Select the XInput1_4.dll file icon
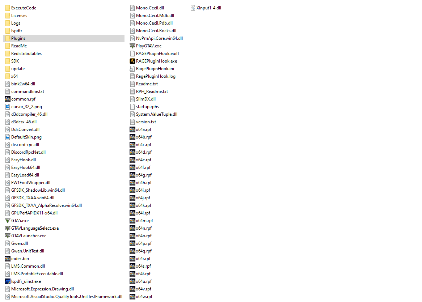Screen dimensions: 422x302 point(193,8)
